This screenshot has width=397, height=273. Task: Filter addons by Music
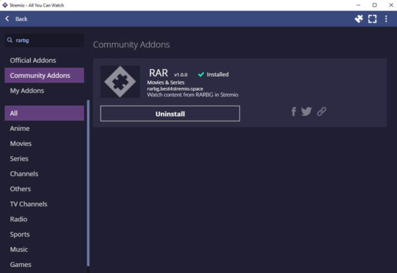pyautogui.click(x=44, y=249)
